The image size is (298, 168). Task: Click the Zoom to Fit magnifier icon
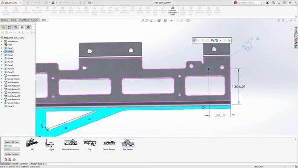coord(143,21)
